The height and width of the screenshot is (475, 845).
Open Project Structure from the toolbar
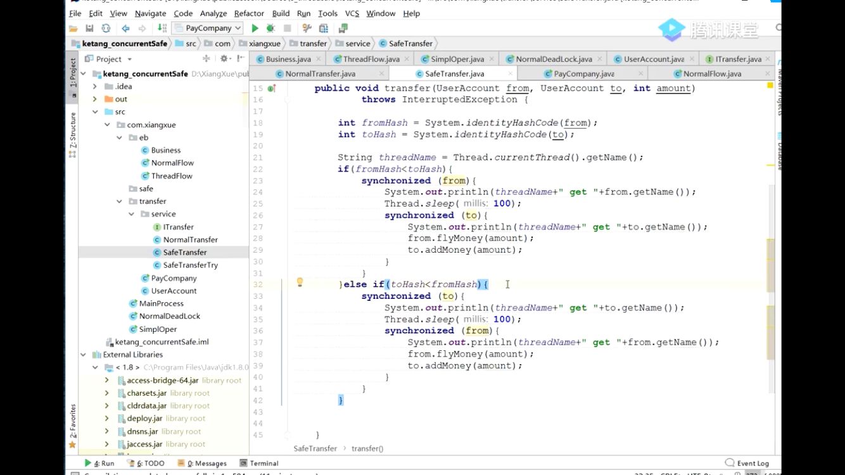pos(324,28)
